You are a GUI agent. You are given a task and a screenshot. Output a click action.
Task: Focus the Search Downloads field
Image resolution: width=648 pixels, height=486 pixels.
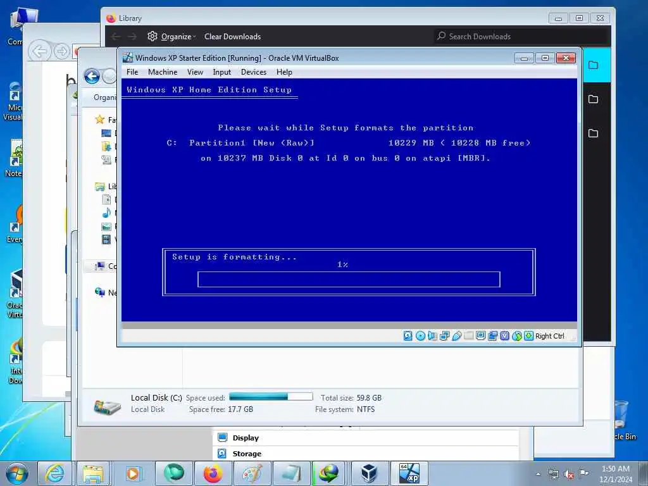click(x=522, y=36)
